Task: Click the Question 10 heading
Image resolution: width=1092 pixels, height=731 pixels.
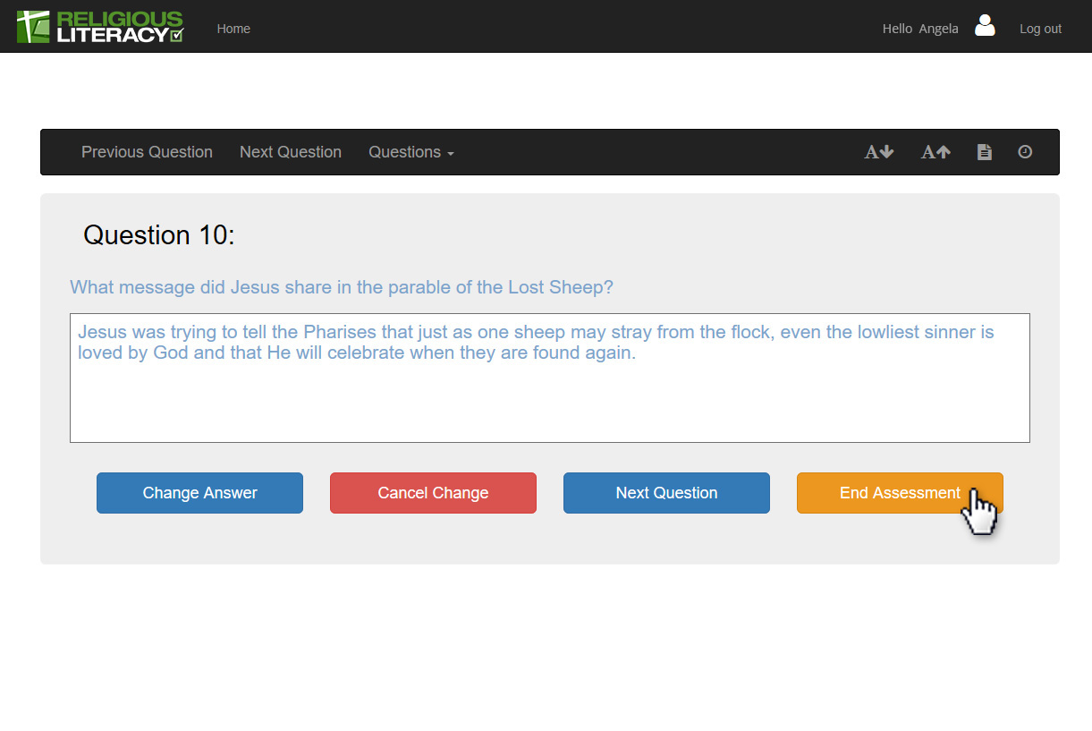Action: coord(158,234)
